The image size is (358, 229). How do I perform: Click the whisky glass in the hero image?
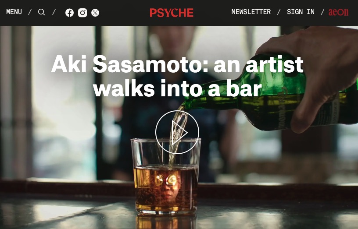tap(166, 176)
